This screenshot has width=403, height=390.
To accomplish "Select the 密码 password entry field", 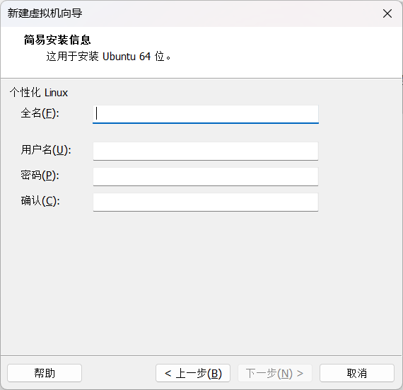I will 206,177.
